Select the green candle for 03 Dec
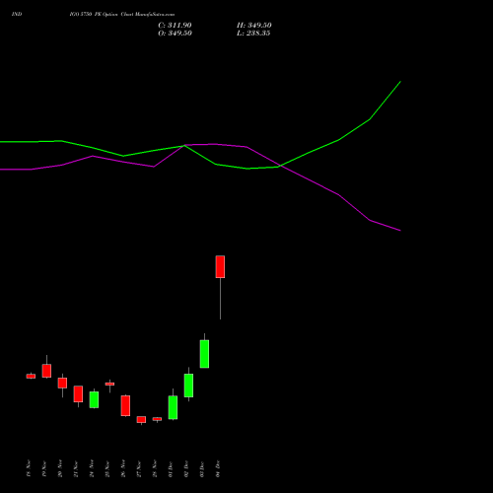The width and height of the screenshot is (493, 493). pos(204,354)
